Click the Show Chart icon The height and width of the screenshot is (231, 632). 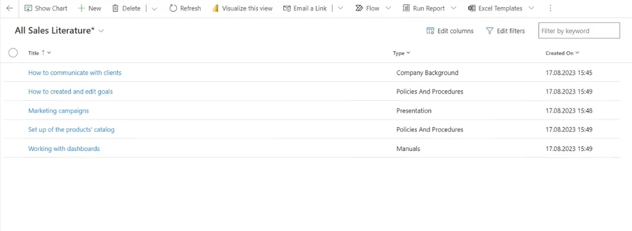pos(28,8)
